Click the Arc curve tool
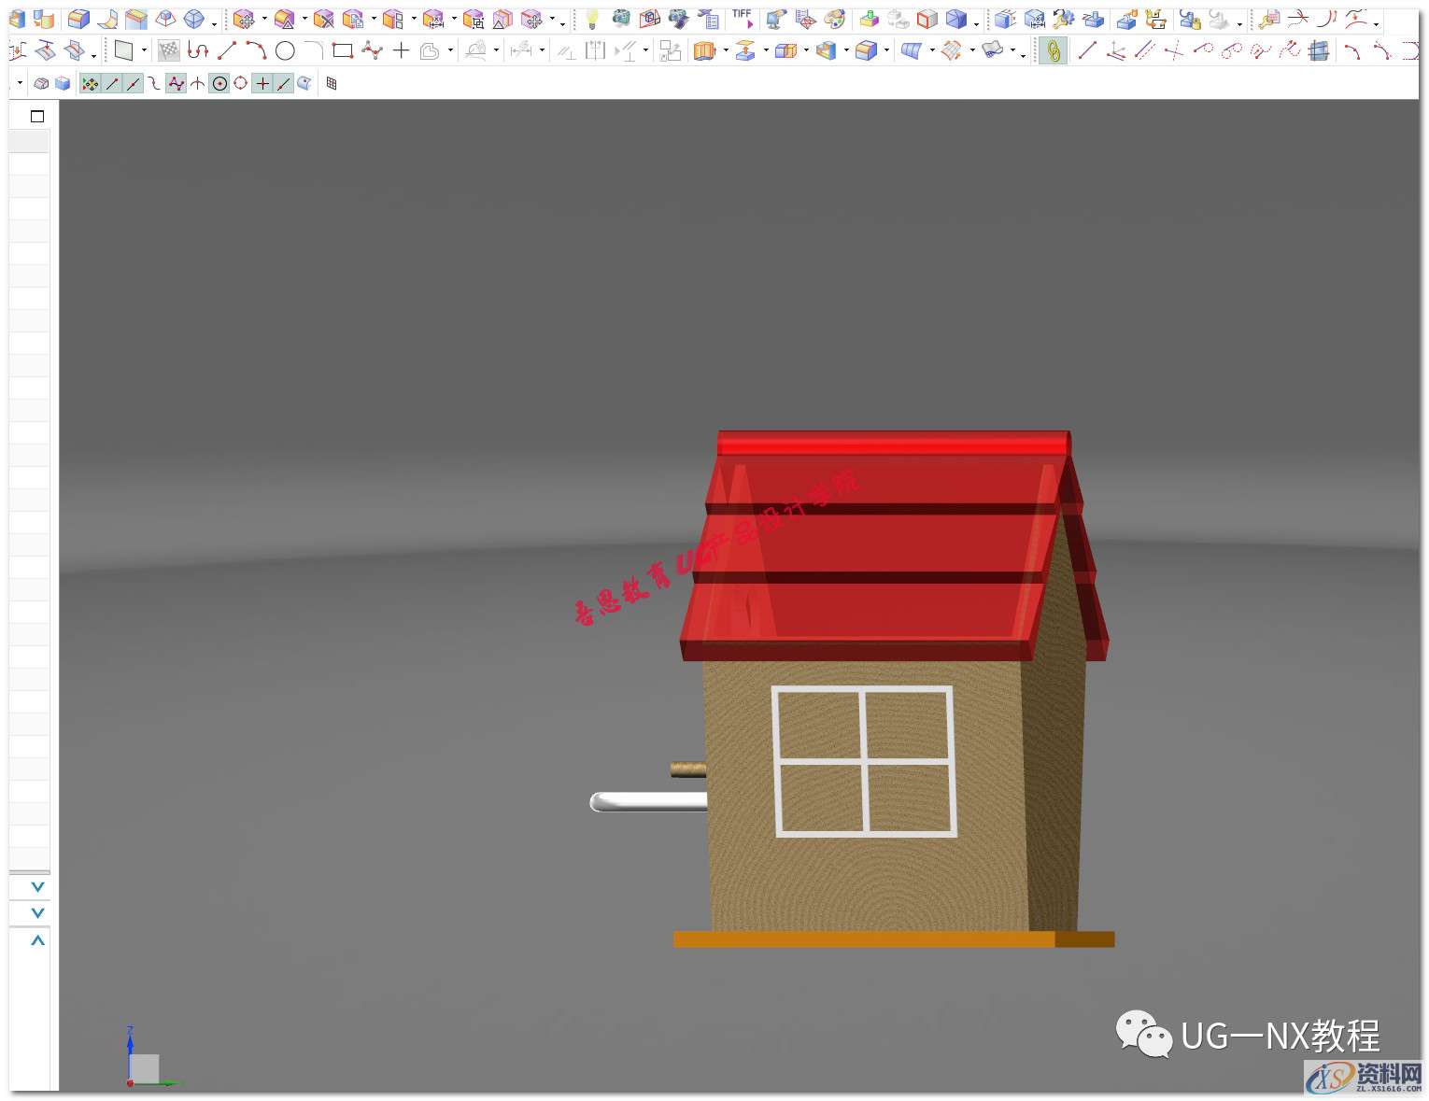 (x=256, y=50)
